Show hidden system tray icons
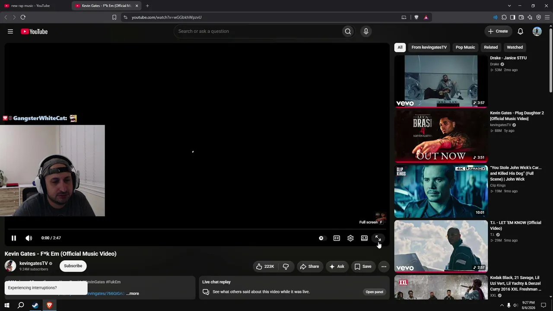Viewport: 553px width, 311px height. point(502,305)
